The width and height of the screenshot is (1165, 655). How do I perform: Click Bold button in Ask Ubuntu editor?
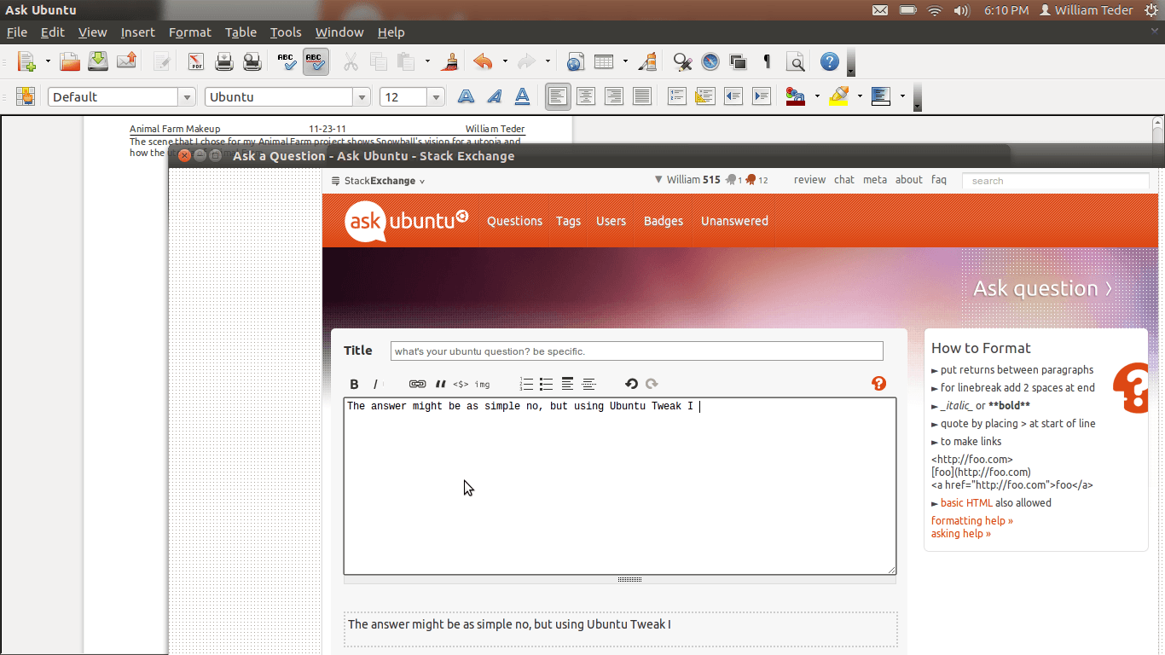click(x=355, y=384)
